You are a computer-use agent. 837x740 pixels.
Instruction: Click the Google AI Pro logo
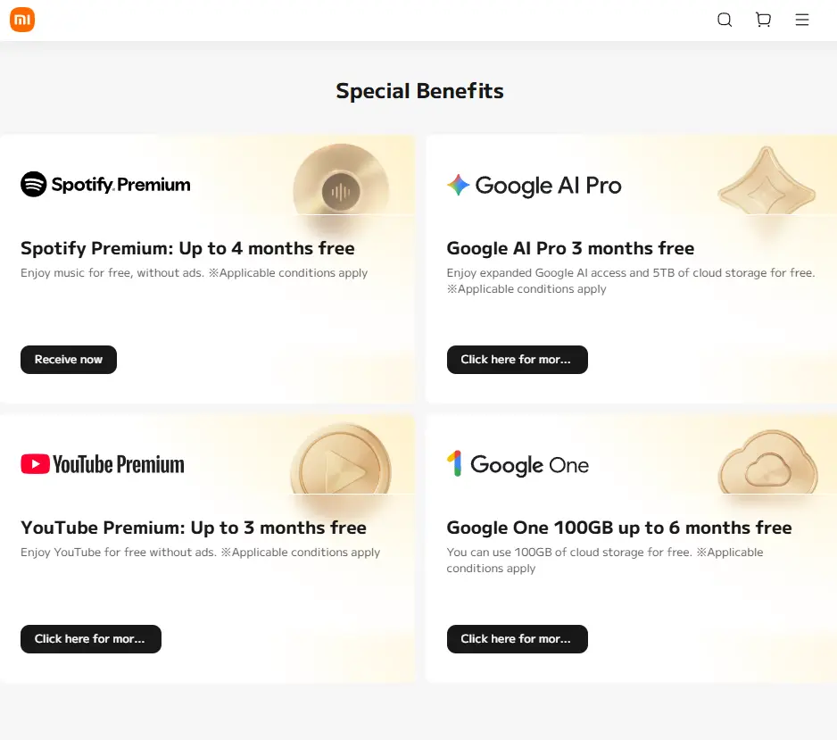click(x=534, y=186)
